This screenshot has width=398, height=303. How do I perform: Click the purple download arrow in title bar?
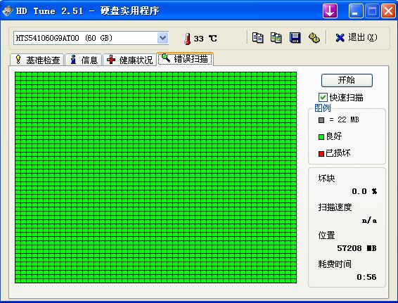tap(330, 11)
